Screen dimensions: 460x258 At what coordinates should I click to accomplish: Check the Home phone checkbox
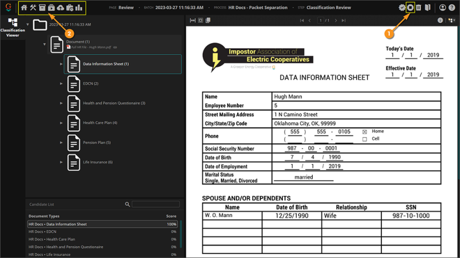(x=365, y=131)
